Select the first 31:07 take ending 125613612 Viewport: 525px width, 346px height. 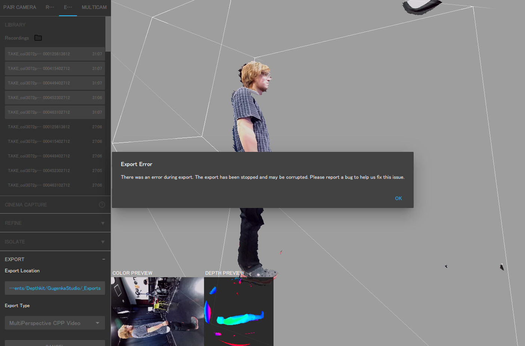point(55,54)
